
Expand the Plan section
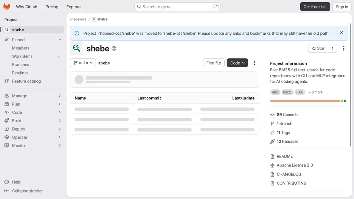[x=33, y=104]
